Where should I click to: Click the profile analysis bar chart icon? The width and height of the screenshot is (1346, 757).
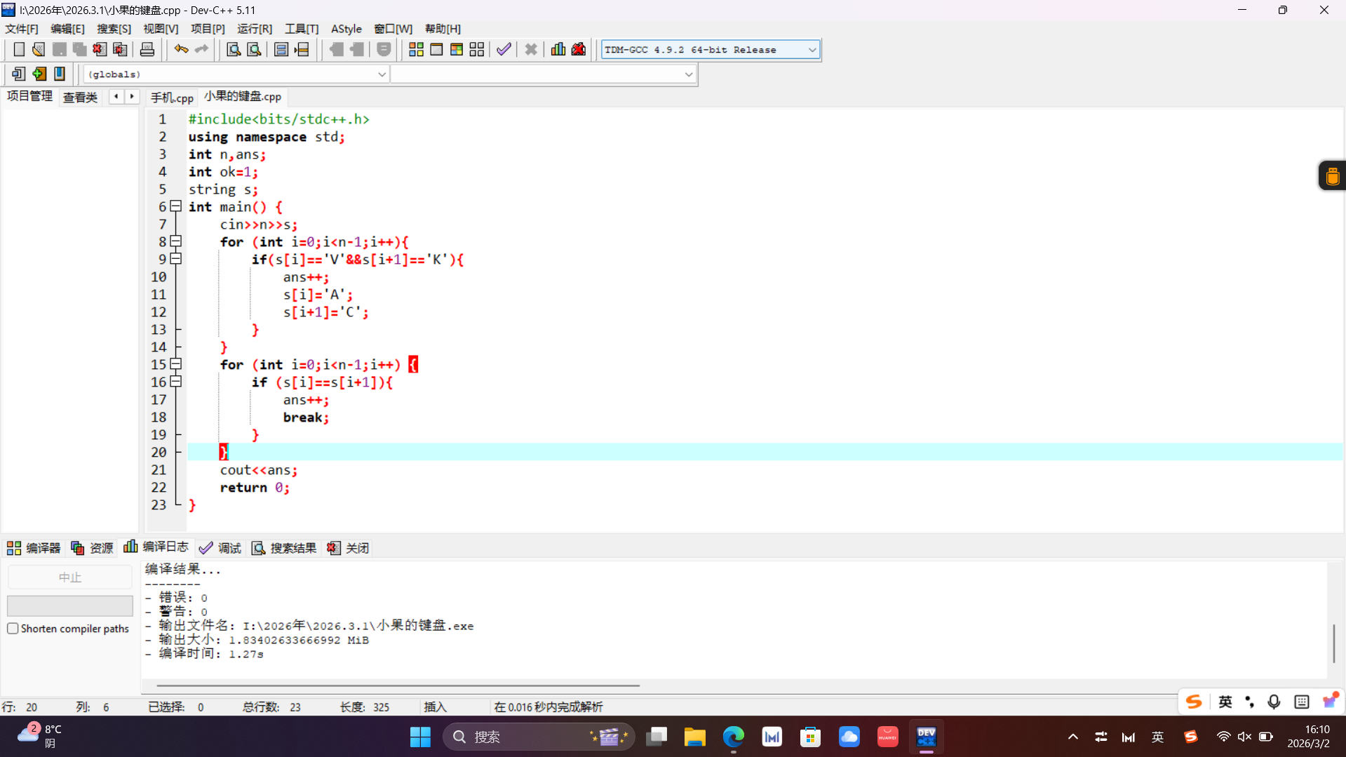coord(558,49)
